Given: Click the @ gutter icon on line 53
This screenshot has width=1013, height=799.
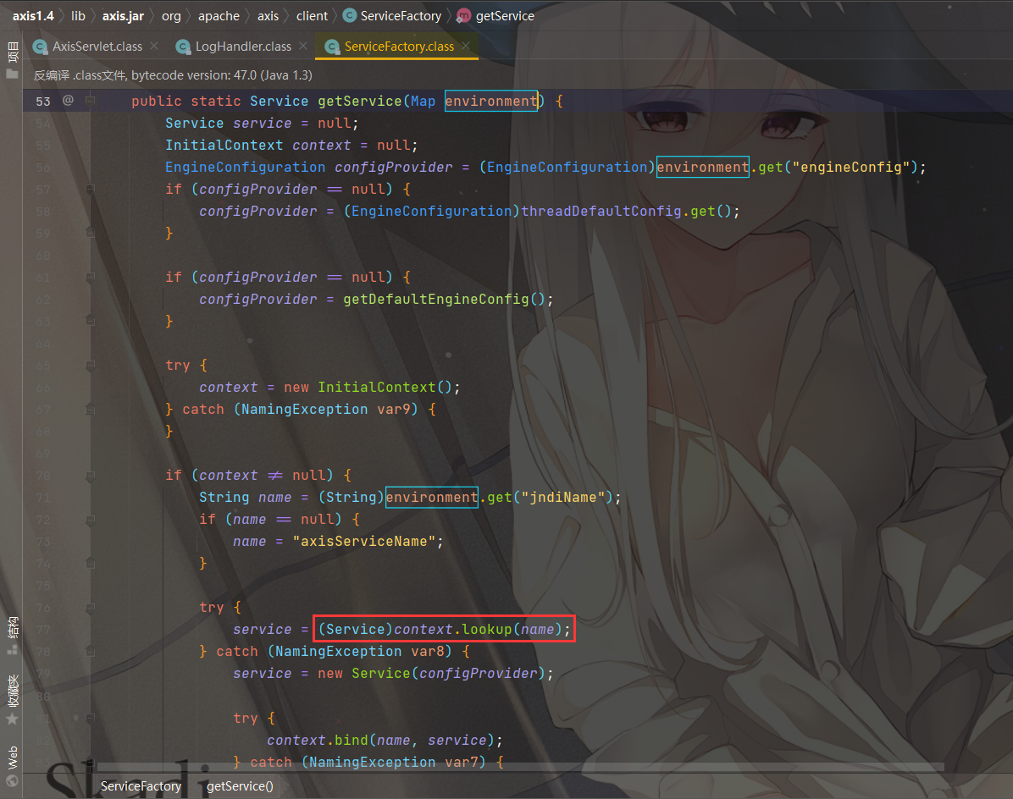Looking at the screenshot, I should tap(68, 100).
